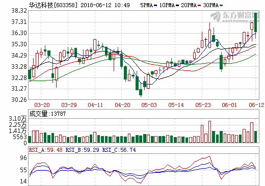Click the tallest red volume bar near 05-23

209,131
